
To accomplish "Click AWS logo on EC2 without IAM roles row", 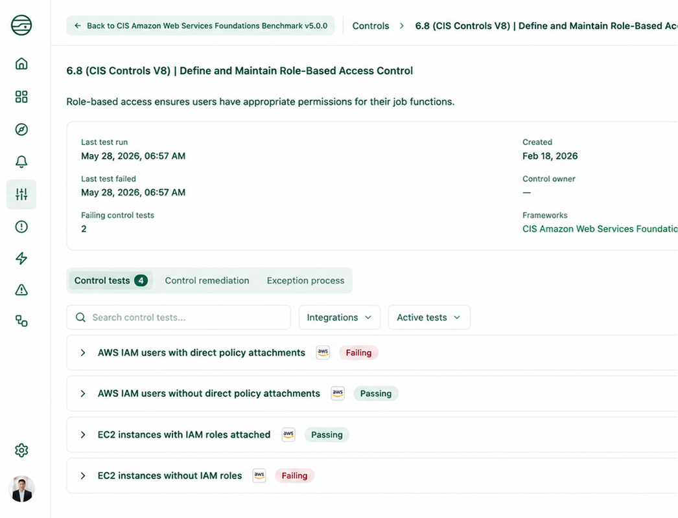I will (259, 476).
